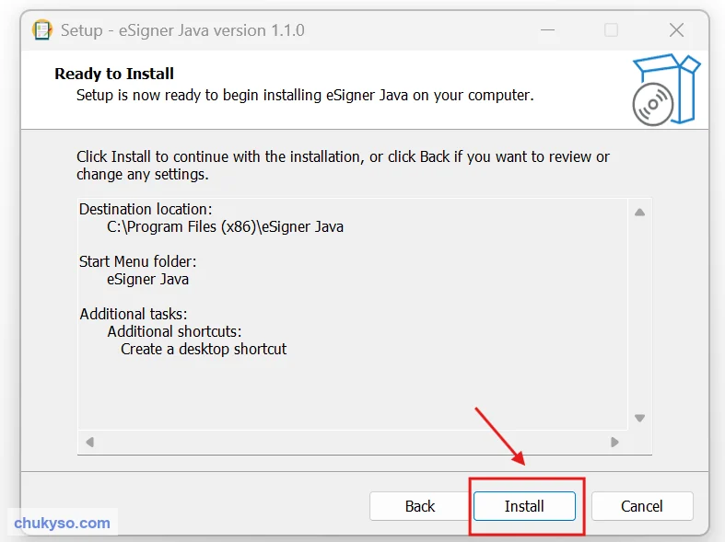Select the 'C:\Program Files (x86)\eSigner Java' path

coord(225,226)
